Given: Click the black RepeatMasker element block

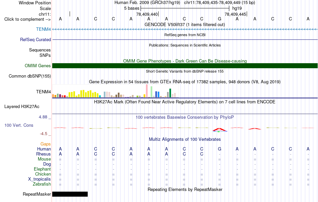Looking at the screenshot, I should 70,194.
